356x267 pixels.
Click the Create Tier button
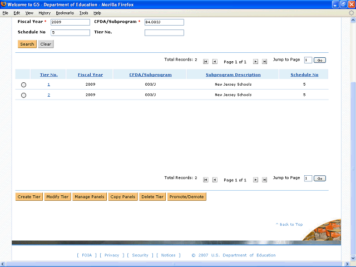pos(29,197)
